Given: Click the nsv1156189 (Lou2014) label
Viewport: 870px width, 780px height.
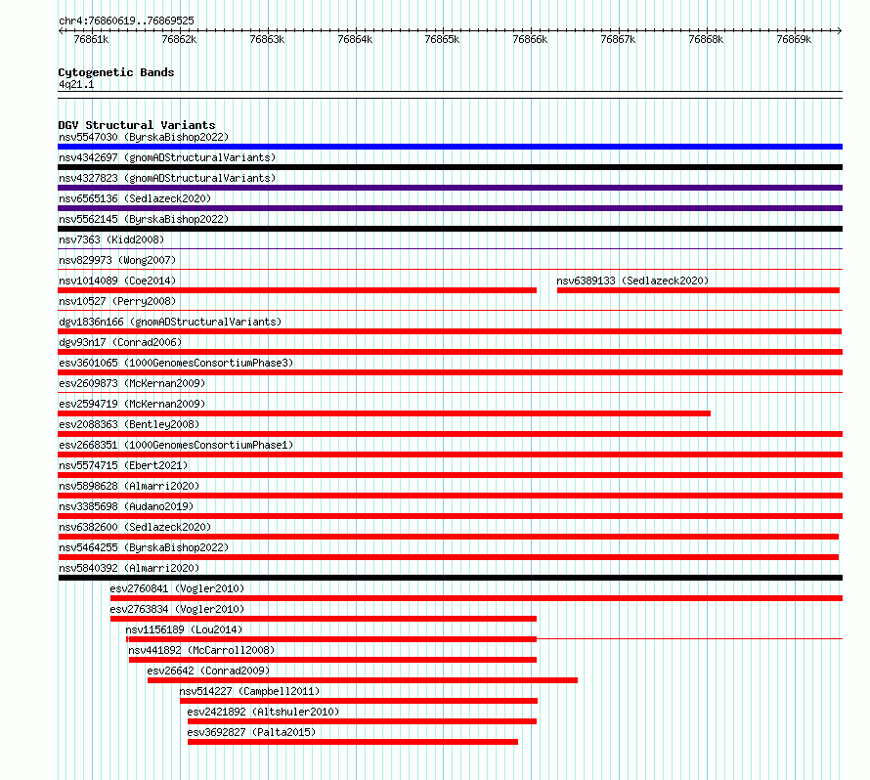Looking at the screenshot, I should pos(184,629).
